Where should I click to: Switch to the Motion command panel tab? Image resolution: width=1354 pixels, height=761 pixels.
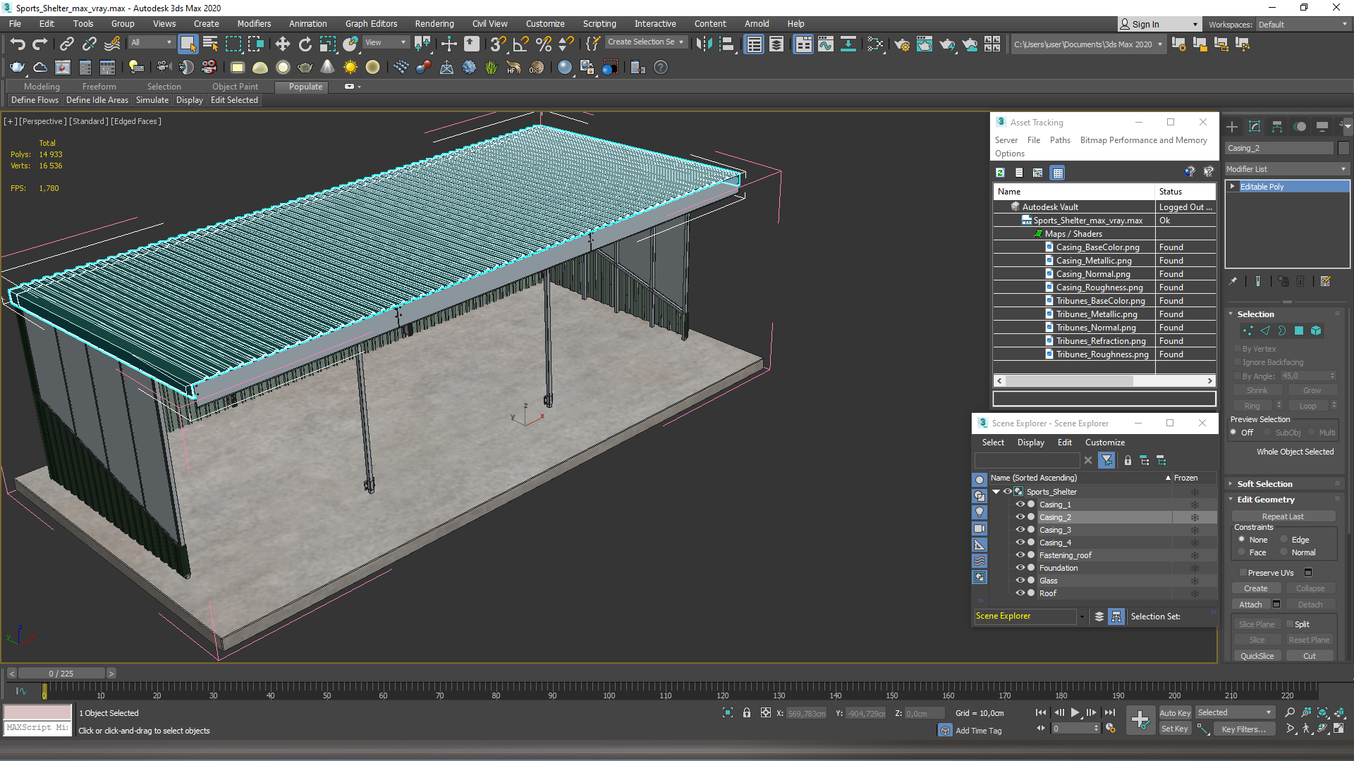1300,127
